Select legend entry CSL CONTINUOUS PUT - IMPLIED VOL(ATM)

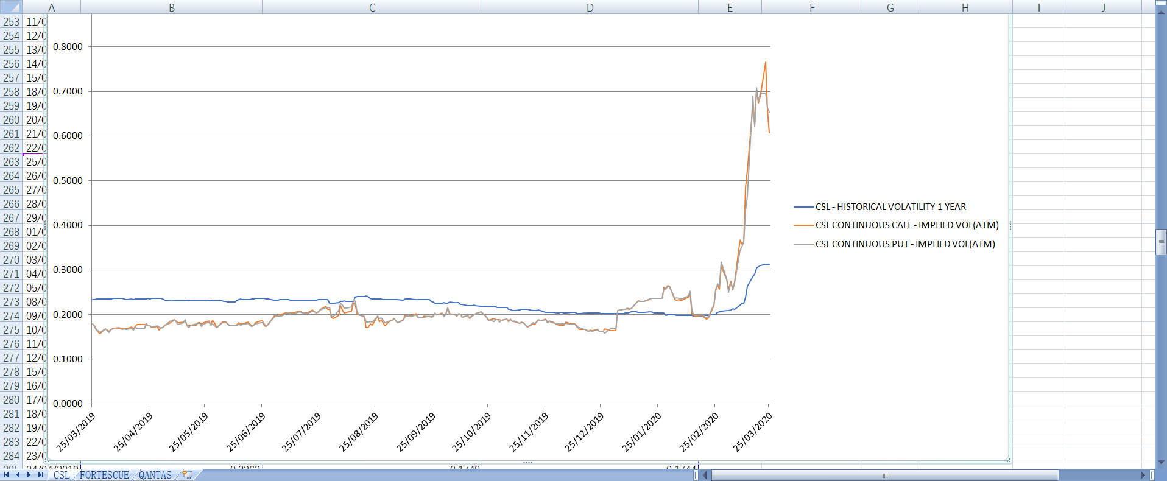pos(905,244)
